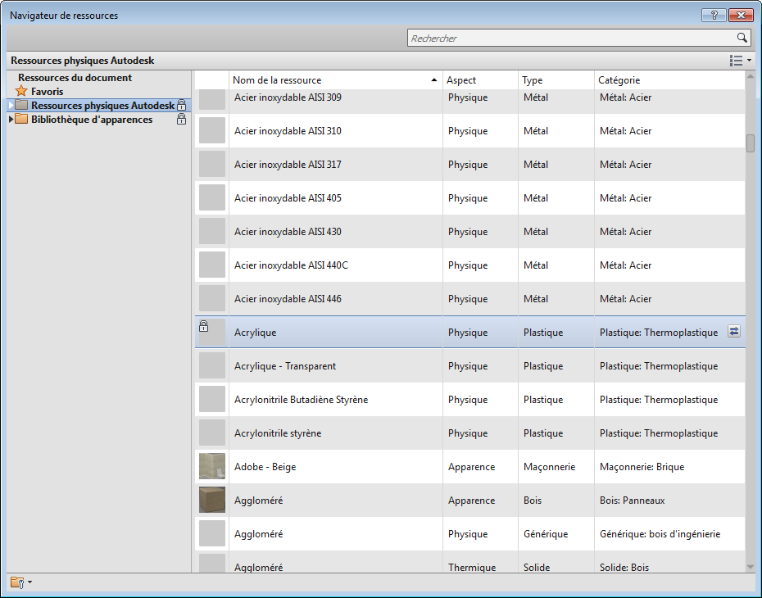The height and width of the screenshot is (598, 762).
Task: Select Acier inoxydable AISI 446
Action: pos(288,298)
